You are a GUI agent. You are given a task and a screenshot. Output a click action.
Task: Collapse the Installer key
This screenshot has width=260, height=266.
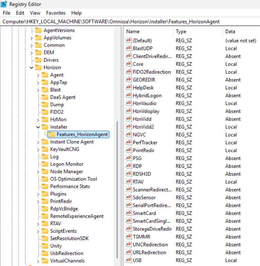click(x=38, y=127)
